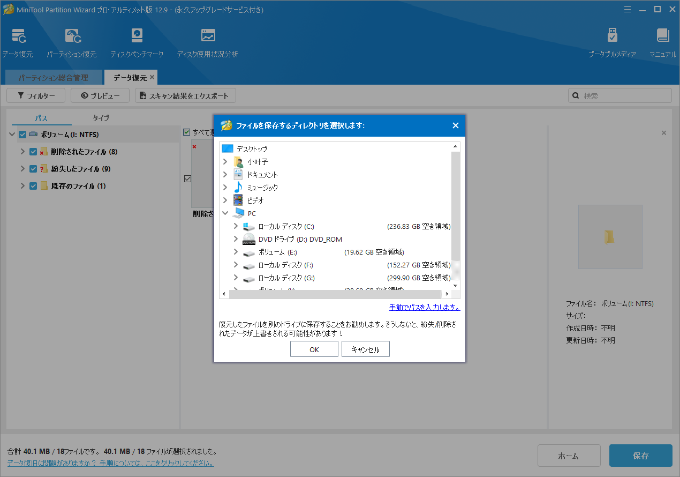Open the ディスク使用状況分析 tool
680x477 pixels.
[208, 43]
